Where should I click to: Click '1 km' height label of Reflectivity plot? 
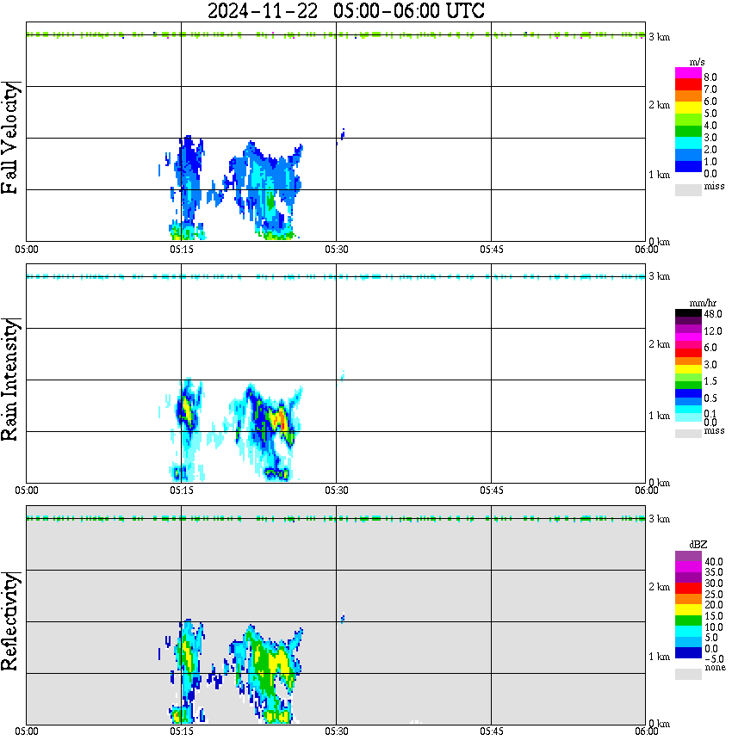[x=659, y=657]
